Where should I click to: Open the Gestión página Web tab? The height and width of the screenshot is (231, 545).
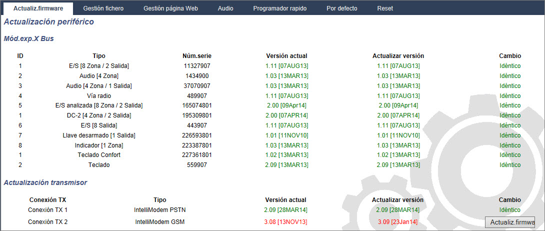pyautogui.click(x=170, y=8)
